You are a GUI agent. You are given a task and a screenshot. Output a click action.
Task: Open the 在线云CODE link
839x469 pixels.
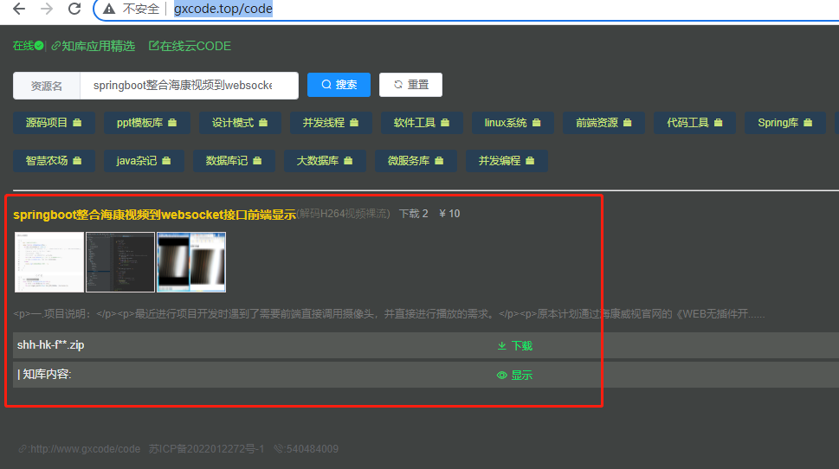(190, 46)
